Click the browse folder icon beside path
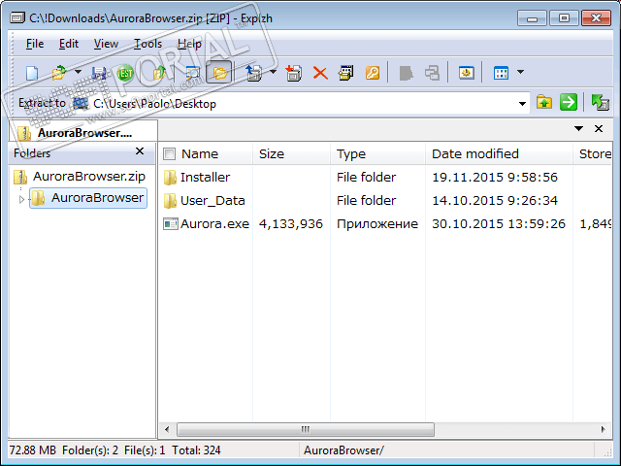This screenshot has height=466, width=621. [x=544, y=103]
